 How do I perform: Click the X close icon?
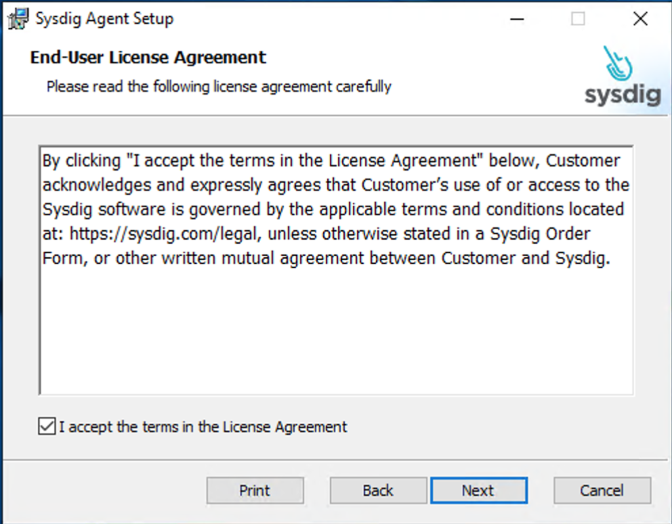[639, 18]
